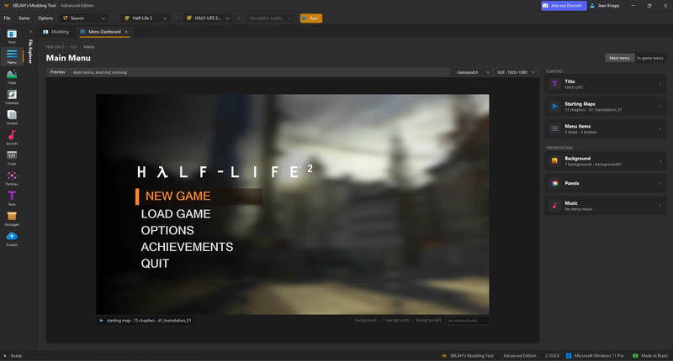The height and width of the screenshot is (361, 673).
Task: Click the play icon beside starting map label
Action: (101, 321)
